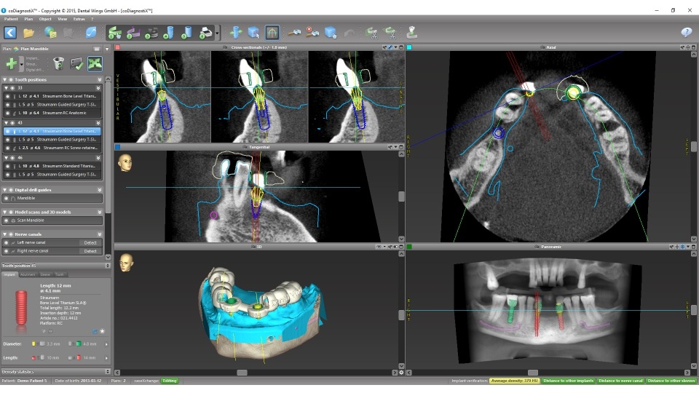
Task: Select workflow step 3 model scan icon
Action: point(151,33)
